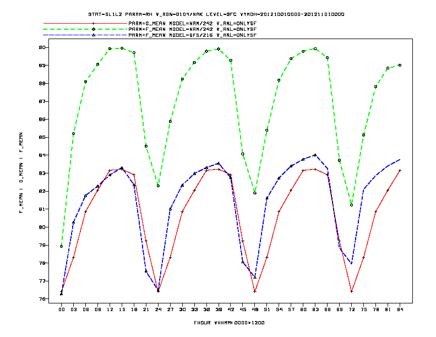Viewport: 436px width, 337px height.
Task: Select the blue F_MEAN GFS/216 legend entry
Action: pos(150,35)
